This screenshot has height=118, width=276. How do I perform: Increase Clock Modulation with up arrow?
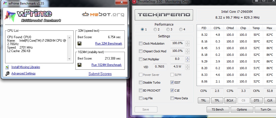(187, 42)
